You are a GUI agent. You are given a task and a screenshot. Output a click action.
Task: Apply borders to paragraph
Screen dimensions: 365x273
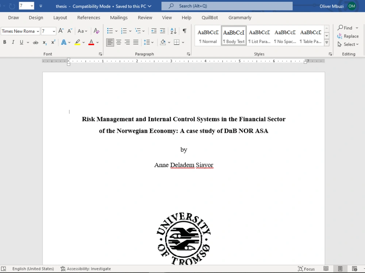(x=177, y=42)
